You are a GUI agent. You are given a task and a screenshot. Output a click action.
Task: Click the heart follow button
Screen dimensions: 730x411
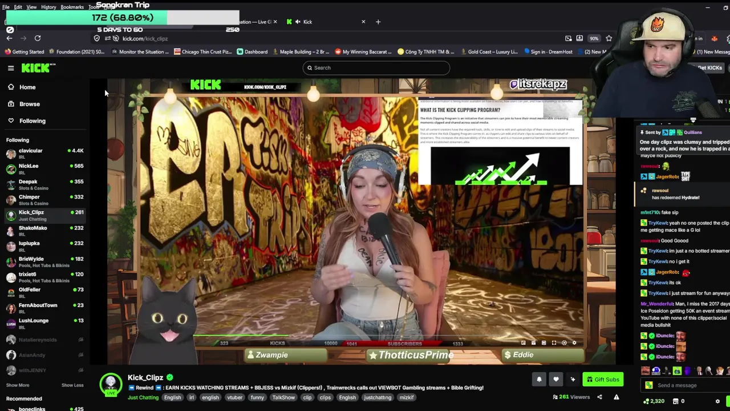click(556, 380)
